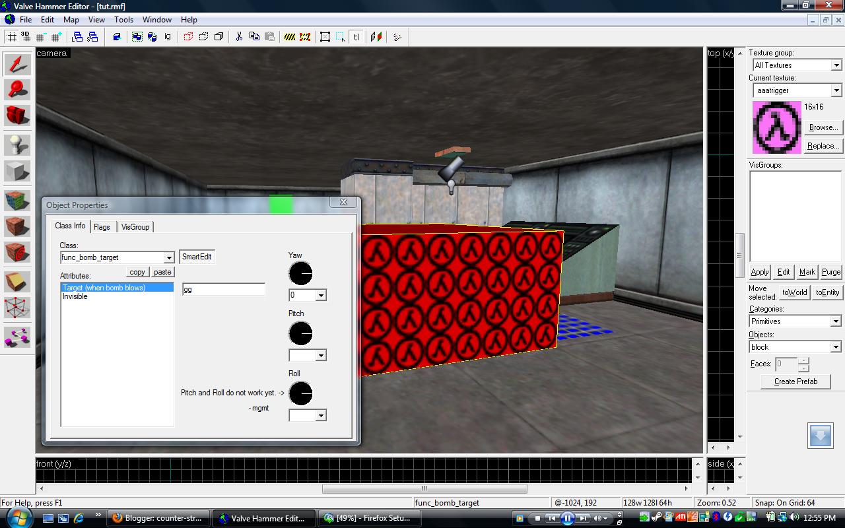
Task: Select the Entity (lightbulb) tool
Action: click(18, 145)
